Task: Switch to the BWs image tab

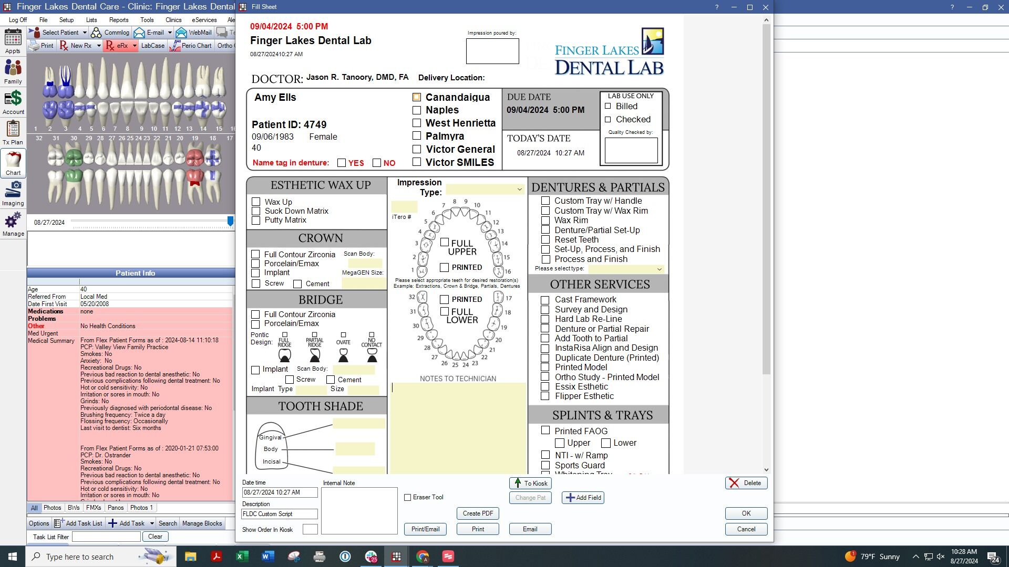Action: tap(74, 508)
